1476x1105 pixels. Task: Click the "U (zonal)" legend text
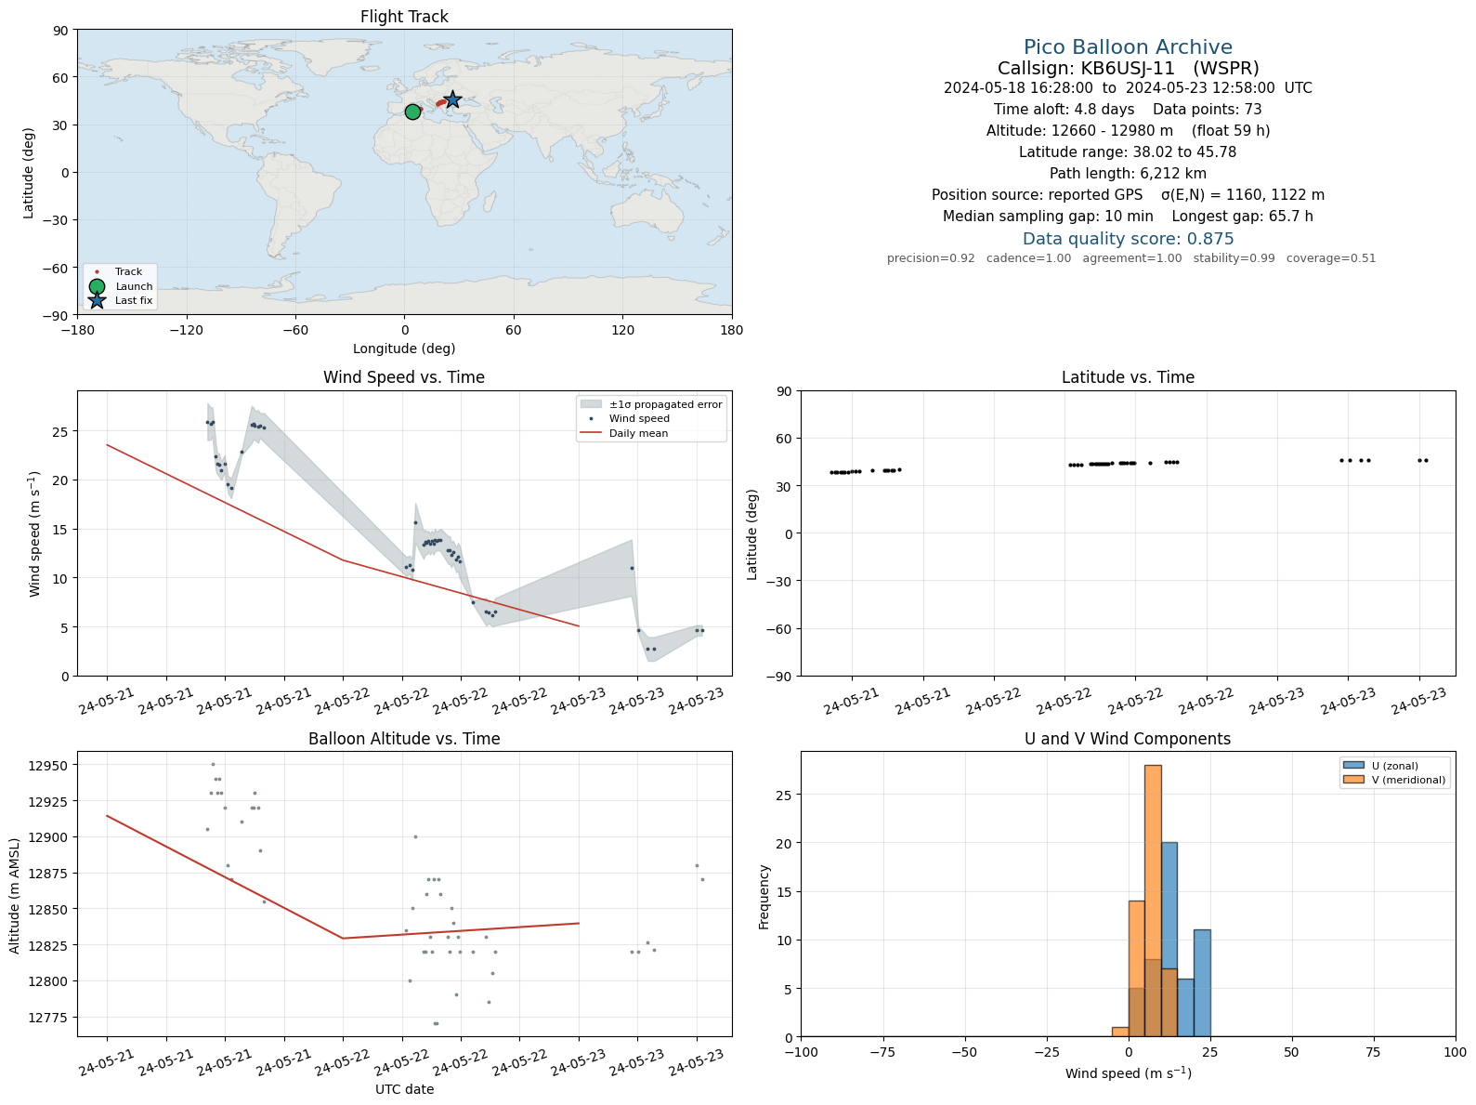pos(1395,766)
